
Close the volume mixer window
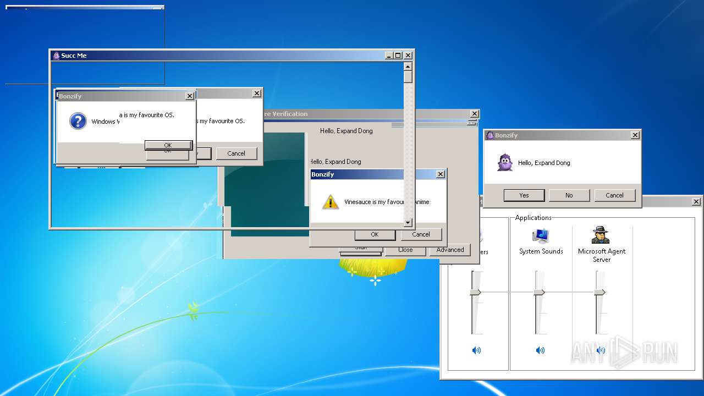tap(696, 202)
